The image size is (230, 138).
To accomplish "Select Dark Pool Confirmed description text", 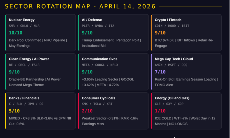I will (38, 43).
